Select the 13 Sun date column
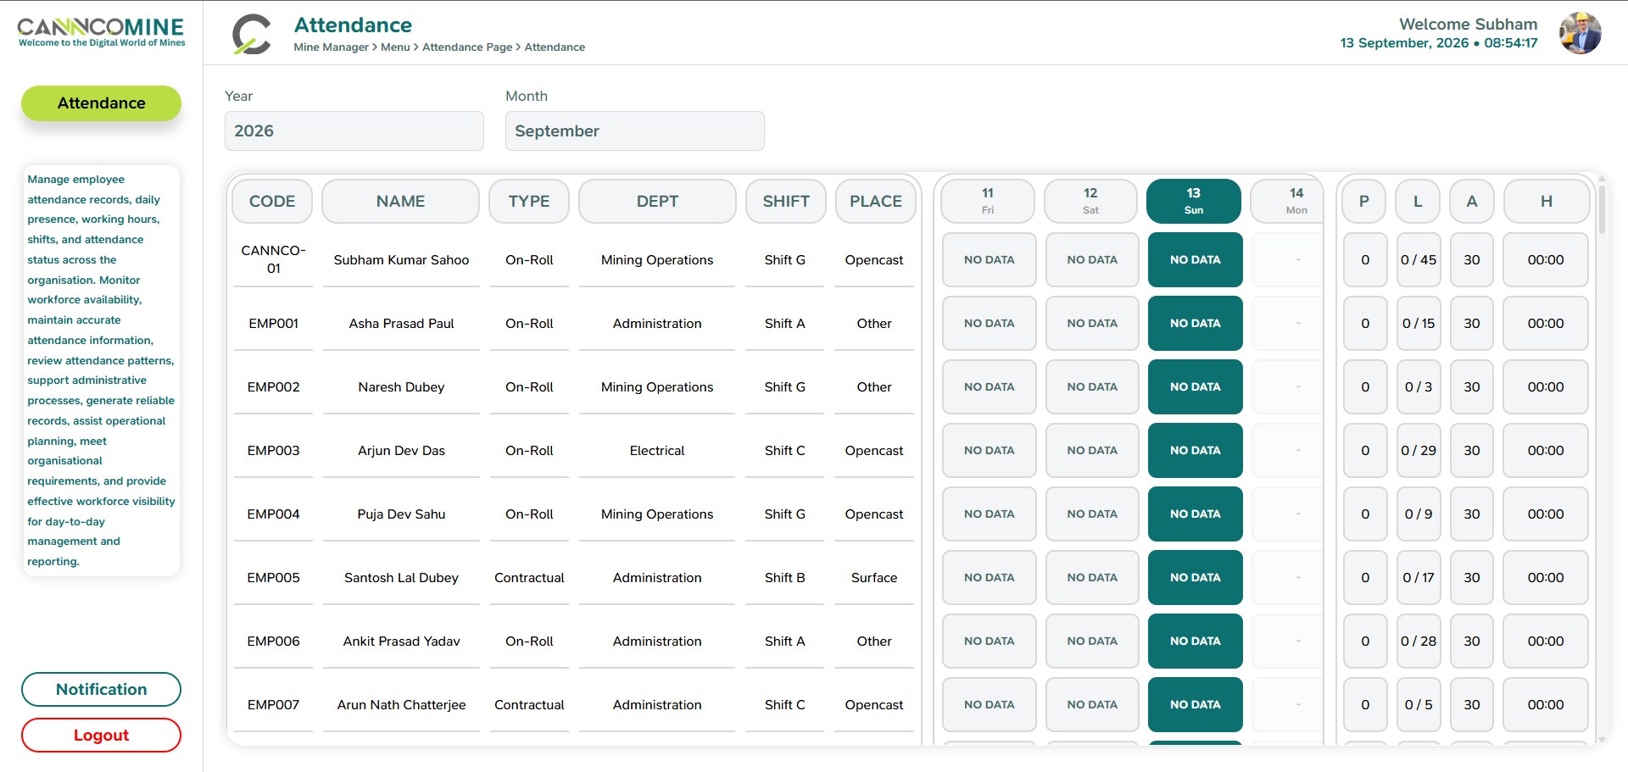Screen dimensions: 1628x772 [1194, 202]
